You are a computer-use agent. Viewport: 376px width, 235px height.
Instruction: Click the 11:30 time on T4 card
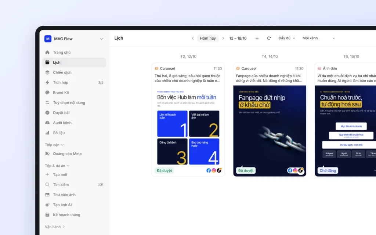pyautogui.click(x=299, y=68)
